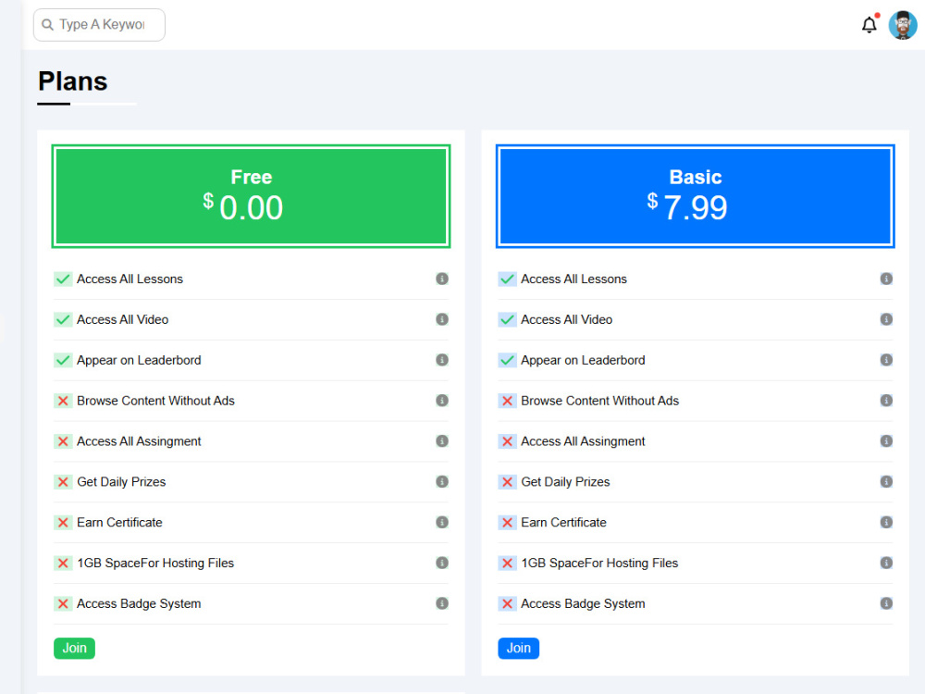
Task: Click red X beside Basic 1GB SpaceFor Hosting Files
Action: click(507, 563)
